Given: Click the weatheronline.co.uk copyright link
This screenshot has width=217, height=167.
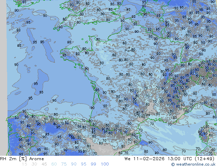Looking at the screenshot, I should (x=193, y=164).
